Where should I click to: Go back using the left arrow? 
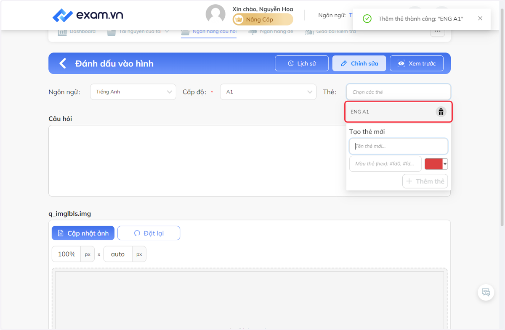63,63
